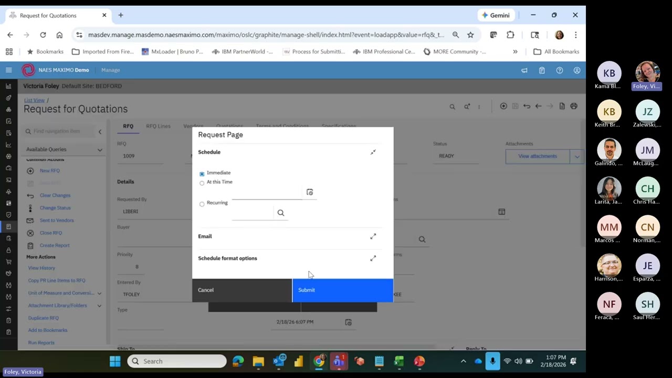Viewport: 672px width, 378px height.
Task: Open the Gemini button in Chrome
Action: pyautogui.click(x=496, y=15)
